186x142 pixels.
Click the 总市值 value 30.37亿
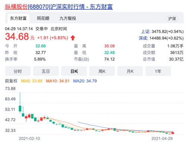[176, 59]
